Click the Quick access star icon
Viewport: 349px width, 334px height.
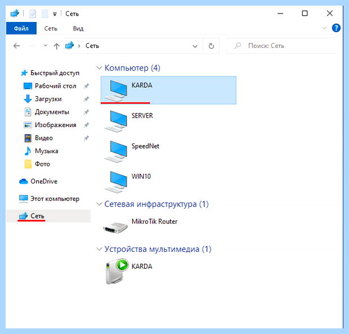24,73
